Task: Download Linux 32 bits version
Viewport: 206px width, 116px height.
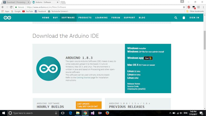Action: coord(134,71)
